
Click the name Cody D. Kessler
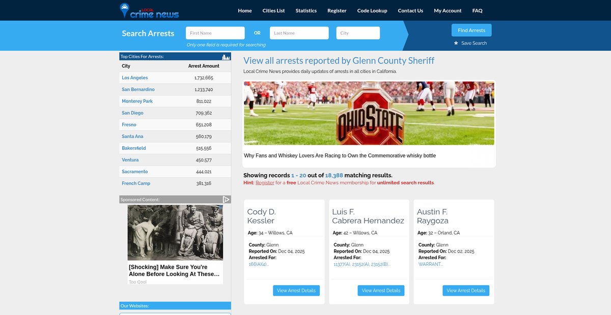(262, 216)
